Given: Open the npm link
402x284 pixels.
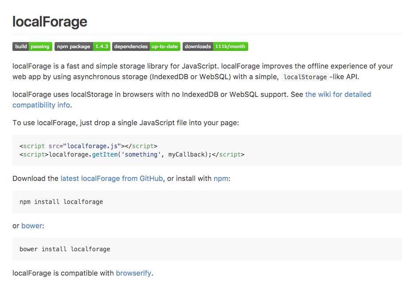Looking at the screenshot, I should tap(221, 179).
